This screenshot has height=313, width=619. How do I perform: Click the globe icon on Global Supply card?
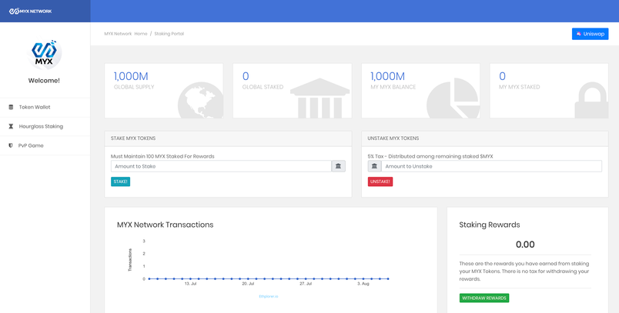click(200, 100)
